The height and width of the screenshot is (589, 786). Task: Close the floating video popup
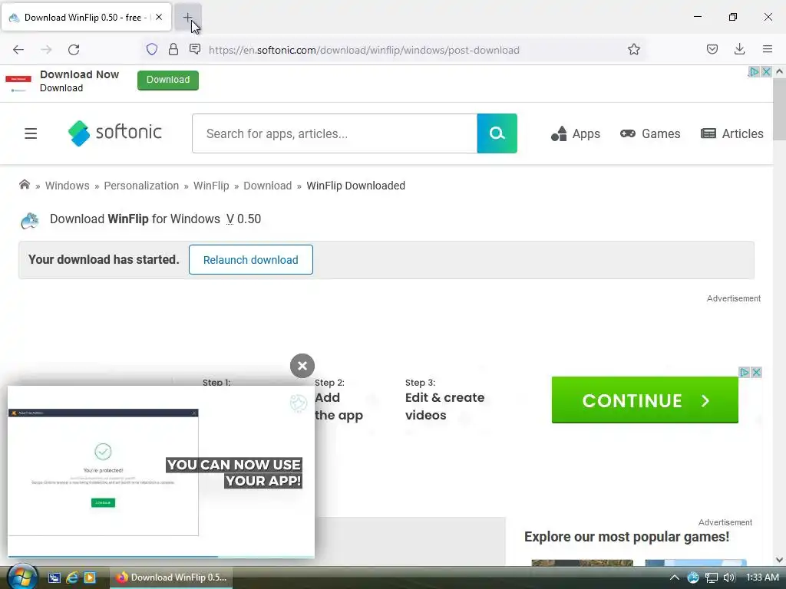tap(302, 366)
